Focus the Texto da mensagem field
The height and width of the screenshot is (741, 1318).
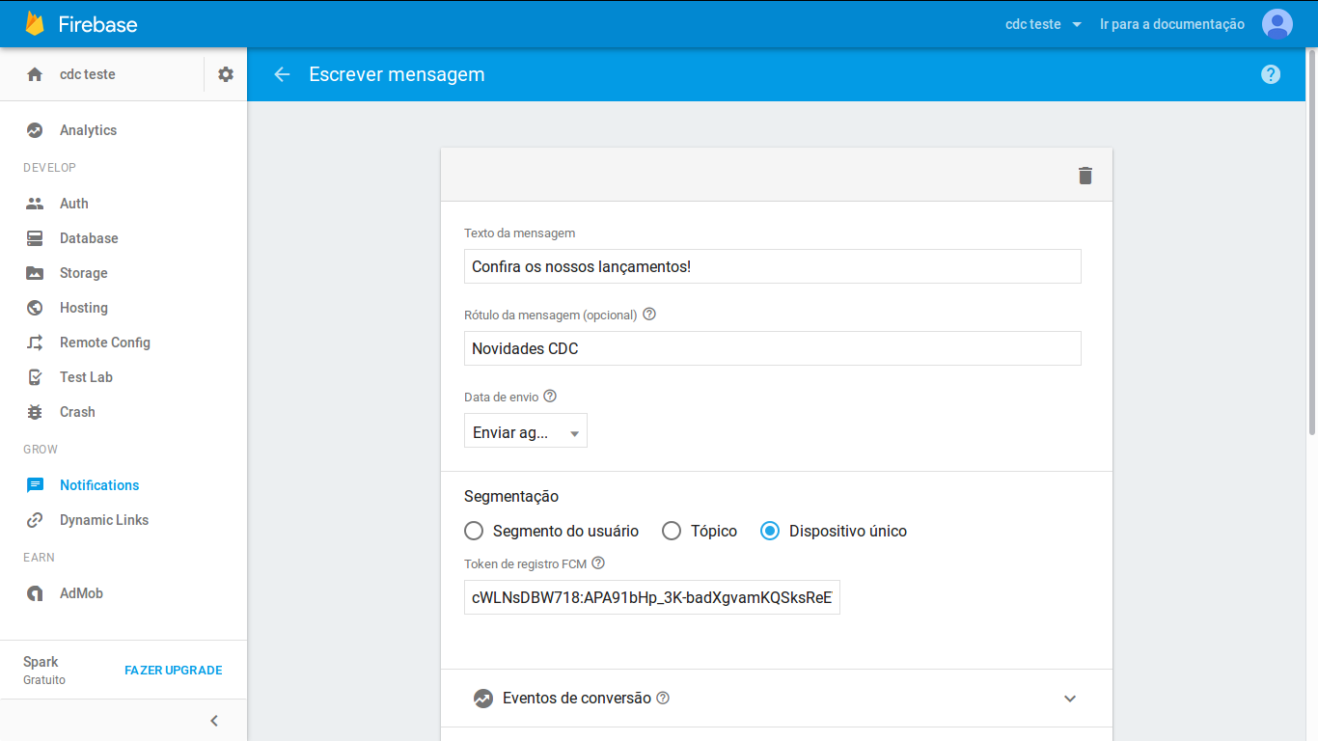tap(773, 266)
